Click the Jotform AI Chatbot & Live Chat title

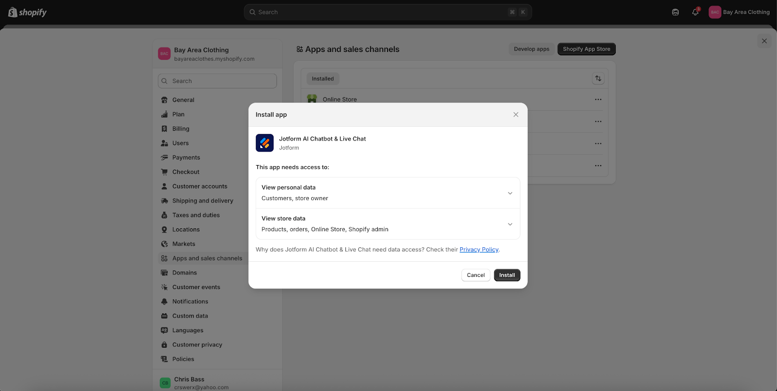pyautogui.click(x=322, y=139)
